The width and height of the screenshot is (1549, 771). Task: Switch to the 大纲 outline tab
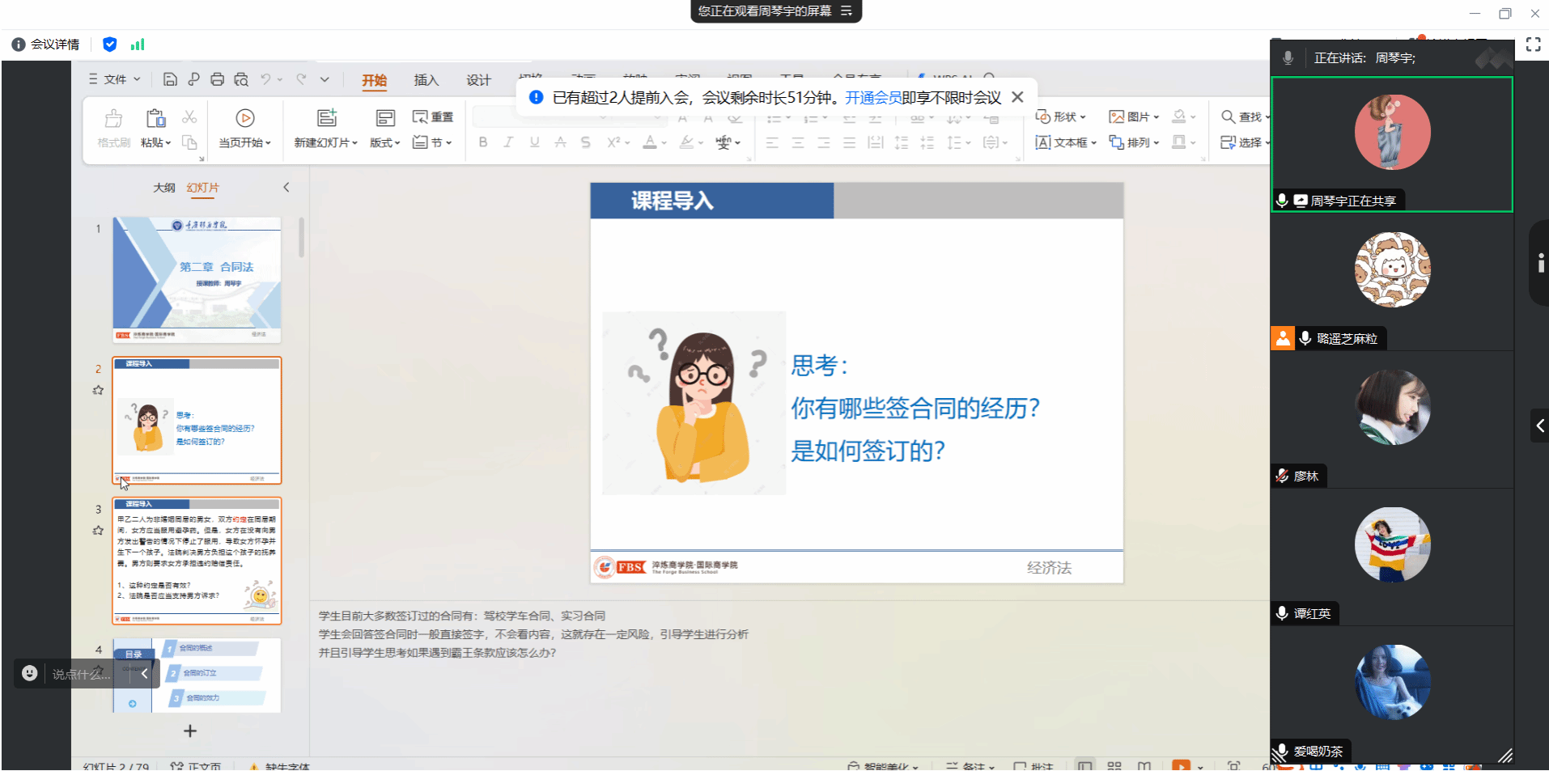164,188
